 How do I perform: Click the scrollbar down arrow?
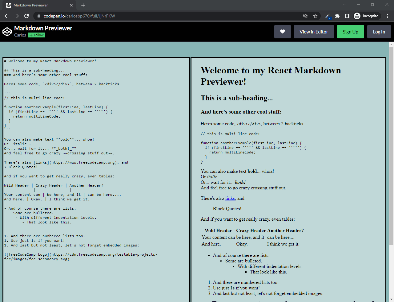pos(391,299)
